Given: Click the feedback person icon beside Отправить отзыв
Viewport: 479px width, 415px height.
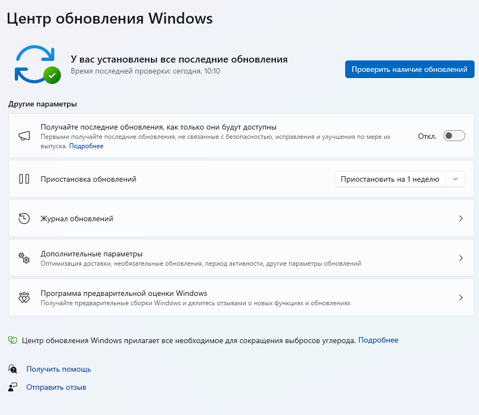Looking at the screenshot, I should point(13,387).
